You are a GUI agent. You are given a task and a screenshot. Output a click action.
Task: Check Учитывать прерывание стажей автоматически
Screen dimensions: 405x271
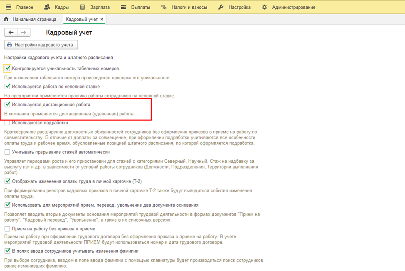[x=7, y=152]
